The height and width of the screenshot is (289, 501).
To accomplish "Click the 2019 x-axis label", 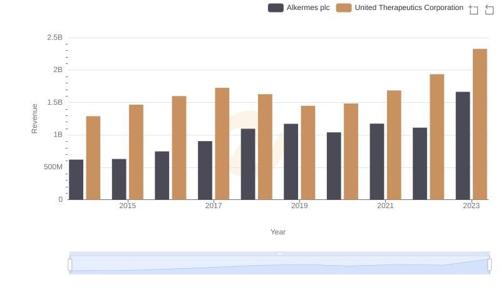I will pos(299,206).
